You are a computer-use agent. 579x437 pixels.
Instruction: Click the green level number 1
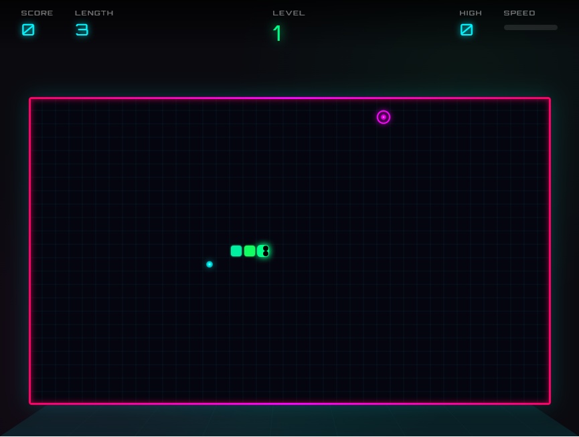[x=278, y=33]
